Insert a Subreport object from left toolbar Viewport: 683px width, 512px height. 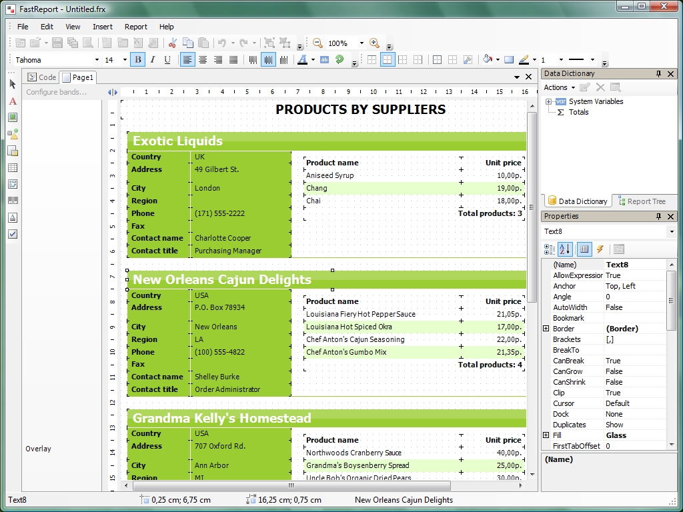(13, 151)
